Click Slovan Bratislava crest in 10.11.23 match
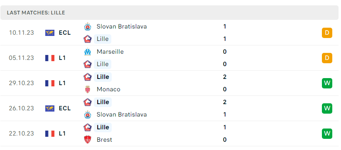The height and width of the screenshot is (150, 341). coord(88,26)
